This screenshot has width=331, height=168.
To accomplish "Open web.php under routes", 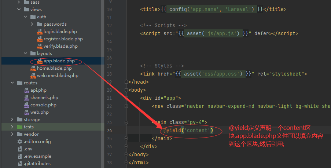I will point(40,112).
